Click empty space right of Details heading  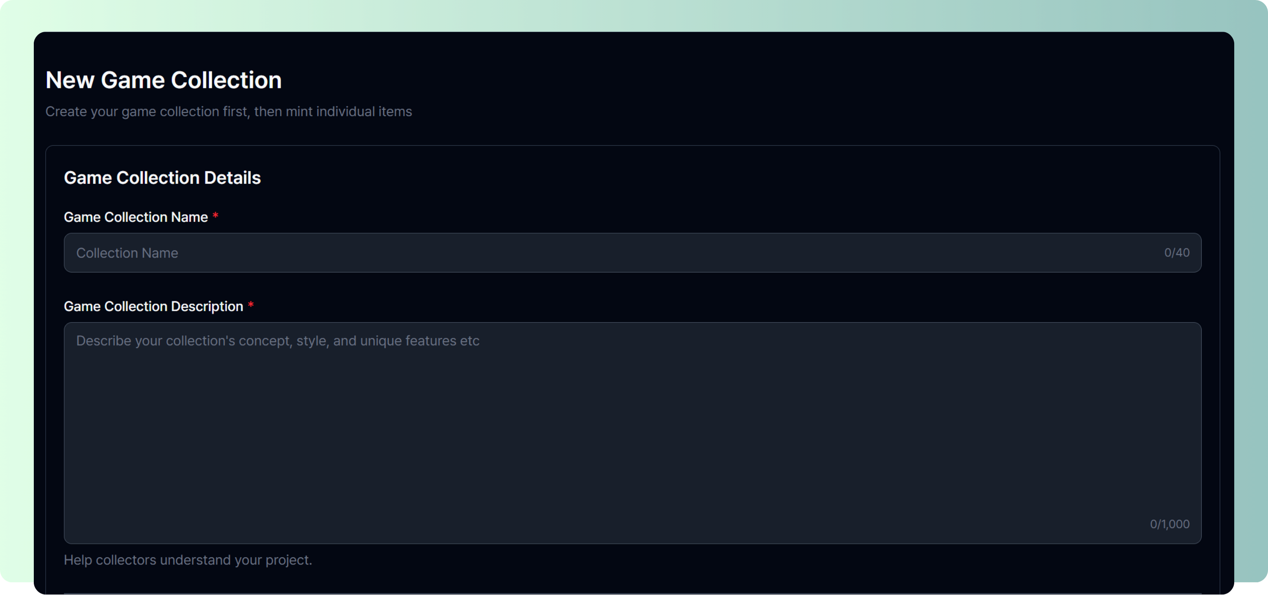[x=738, y=177]
